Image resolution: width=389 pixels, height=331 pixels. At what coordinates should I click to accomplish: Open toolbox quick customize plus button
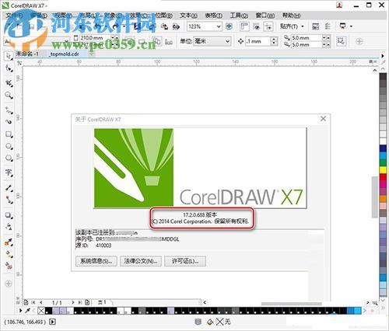click(x=9, y=284)
